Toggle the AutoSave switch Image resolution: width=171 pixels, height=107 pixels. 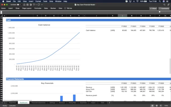coord(19,5)
